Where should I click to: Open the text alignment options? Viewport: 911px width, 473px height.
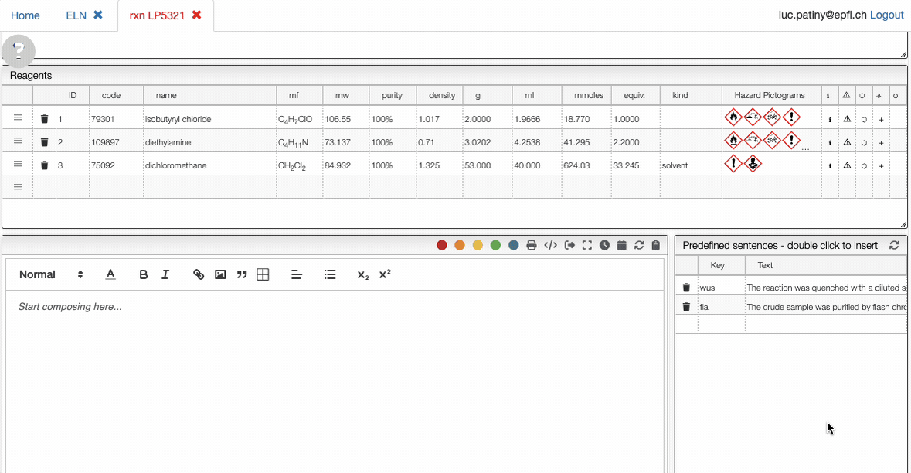tap(297, 274)
